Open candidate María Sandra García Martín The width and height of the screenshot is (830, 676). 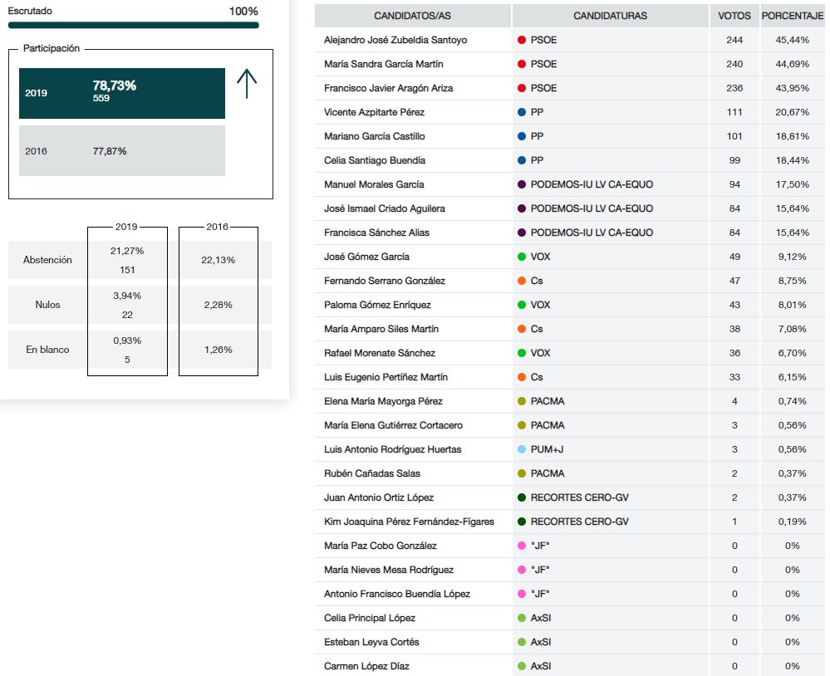point(383,64)
